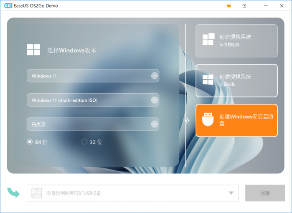292x213 pixels.
Task: Select the 32 位 radio button
Action: click(x=84, y=142)
